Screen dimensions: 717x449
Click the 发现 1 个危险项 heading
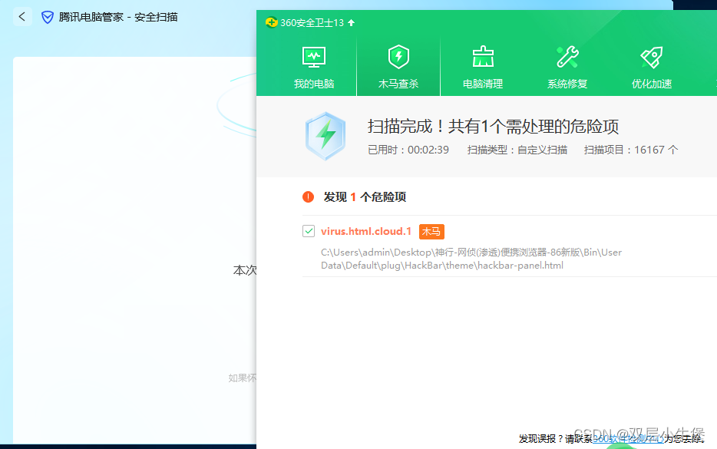coord(365,197)
